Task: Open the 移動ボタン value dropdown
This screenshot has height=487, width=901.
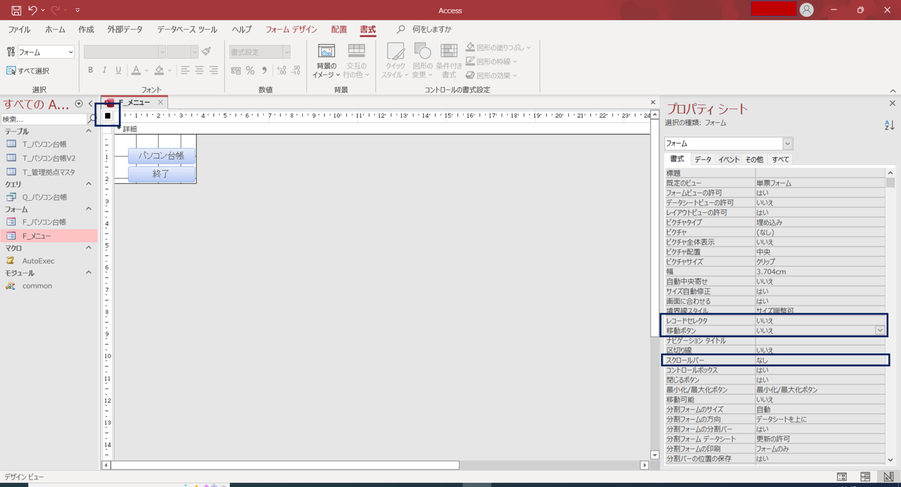Action: click(880, 330)
